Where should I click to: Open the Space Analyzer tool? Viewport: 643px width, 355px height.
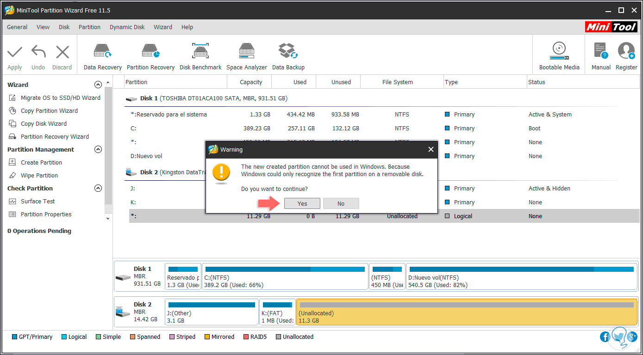pyautogui.click(x=247, y=57)
